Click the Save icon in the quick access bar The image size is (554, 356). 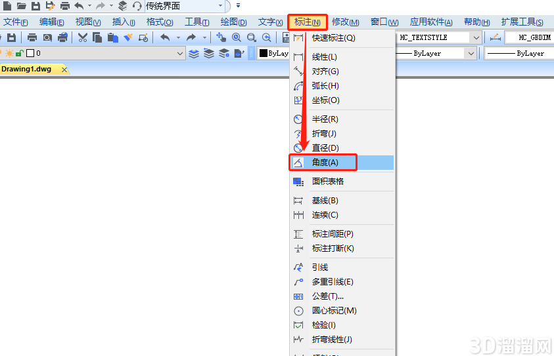[x=35, y=6]
